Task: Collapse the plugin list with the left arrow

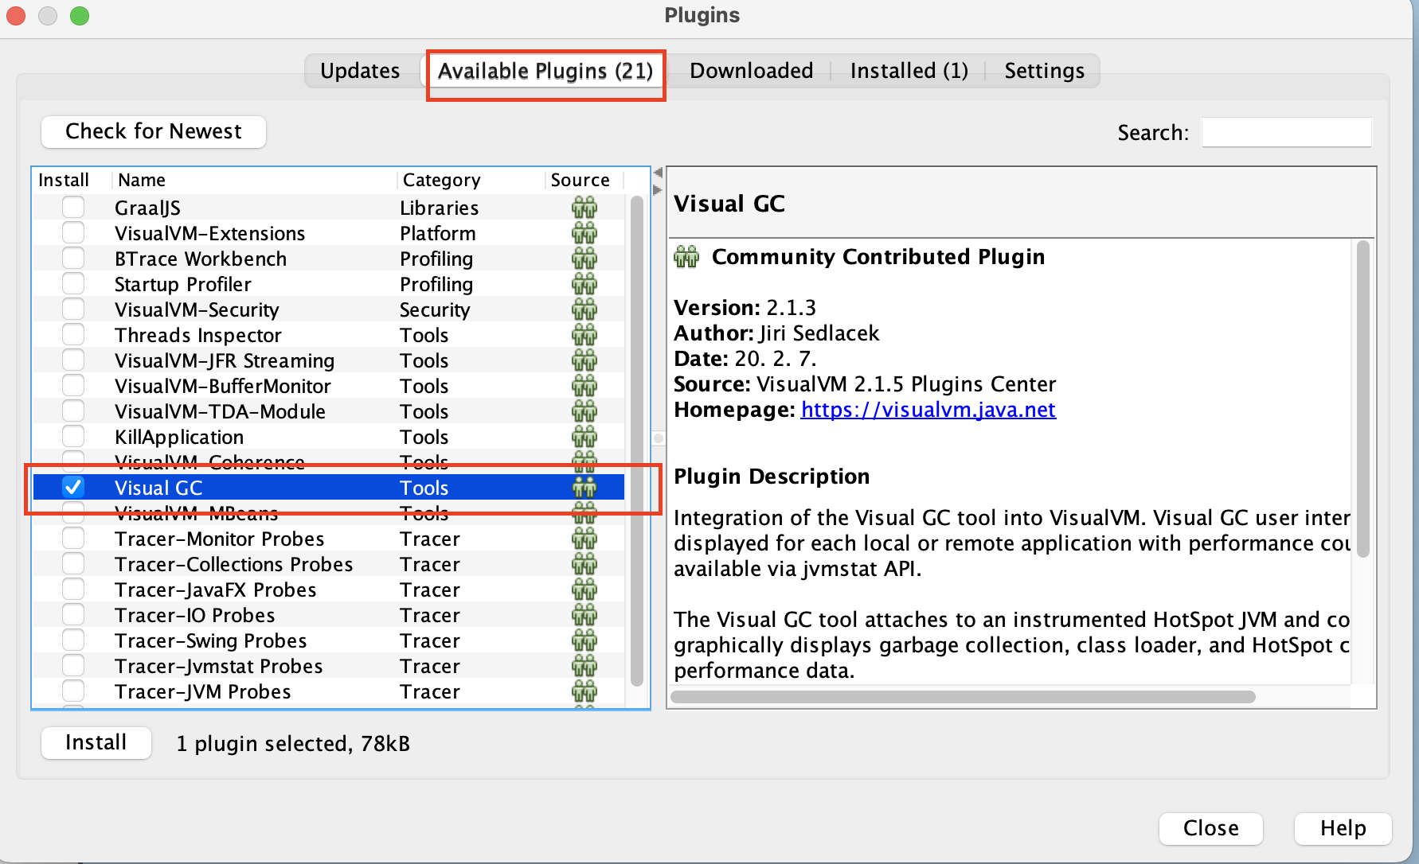Action: [658, 173]
